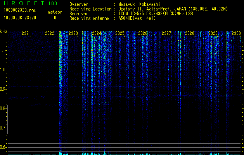Click the Ovserver field label
Screen dimensions: 244x155
pyautogui.click(x=79, y=4)
